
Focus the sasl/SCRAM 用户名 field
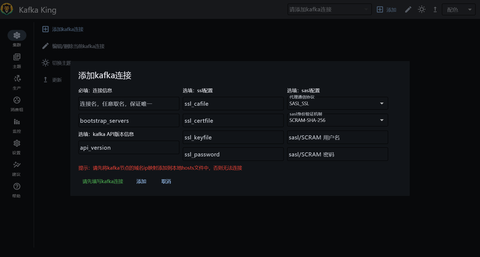(338, 137)
